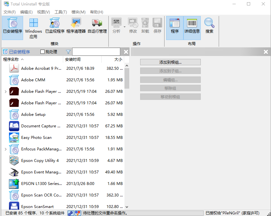Click the install date 2013/3/26 8:00
271x216 pixels.
pos(80,184)
